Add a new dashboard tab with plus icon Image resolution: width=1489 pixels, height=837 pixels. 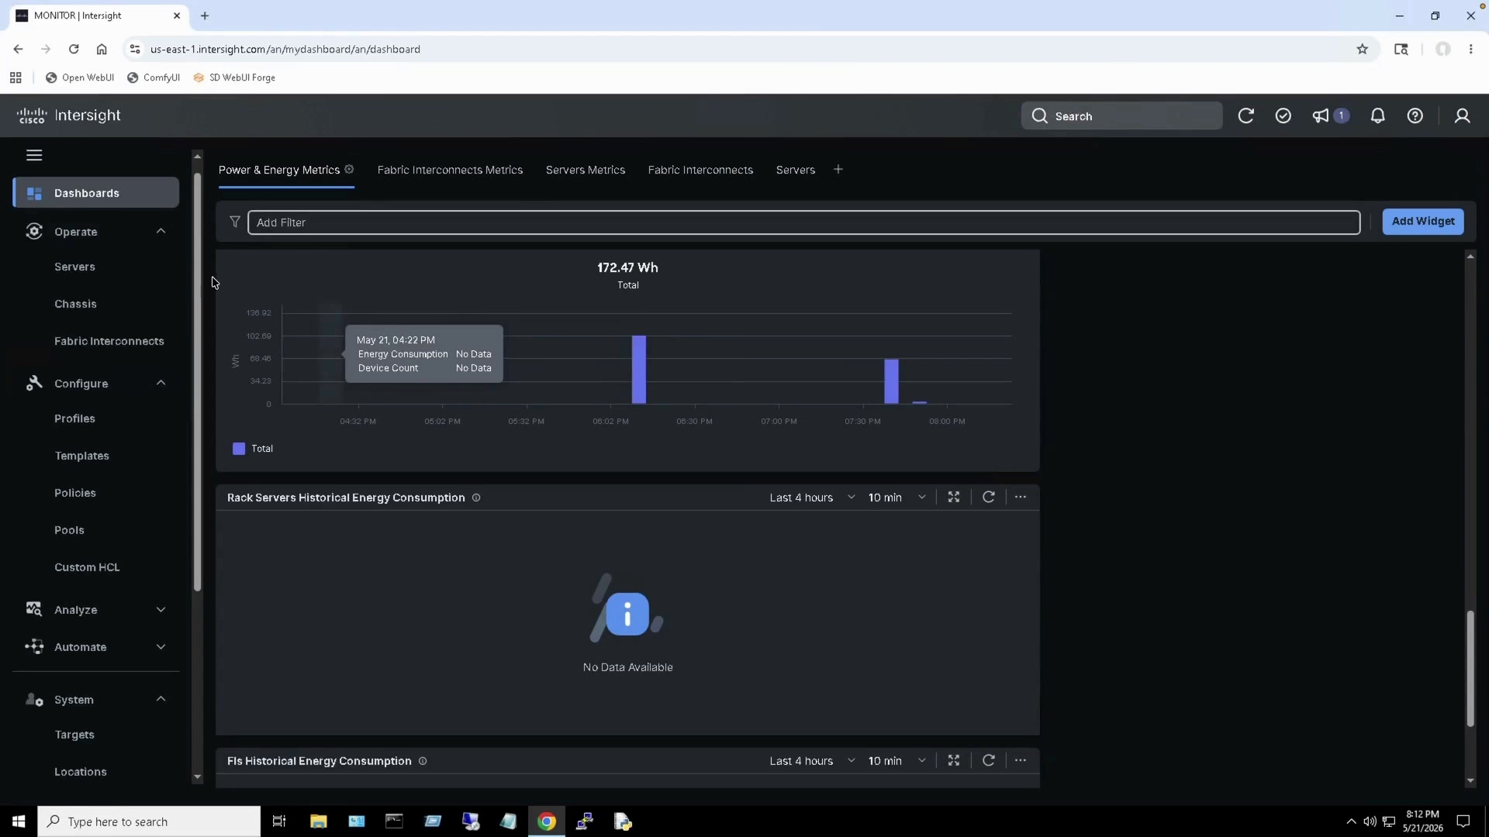tap(838, 170)
